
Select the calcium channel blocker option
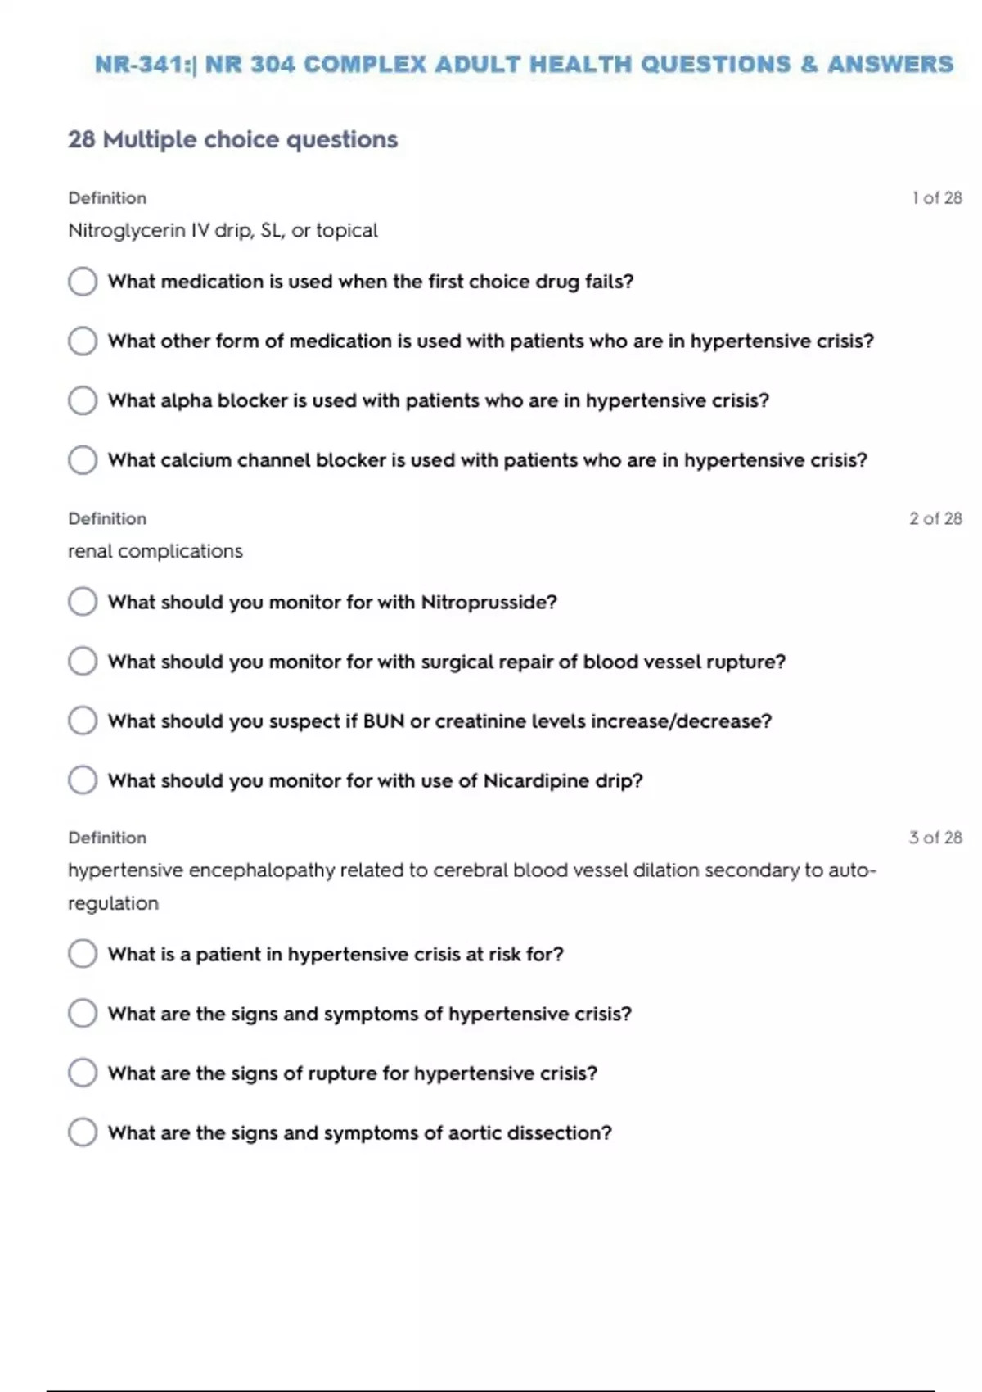click(83, 460)
